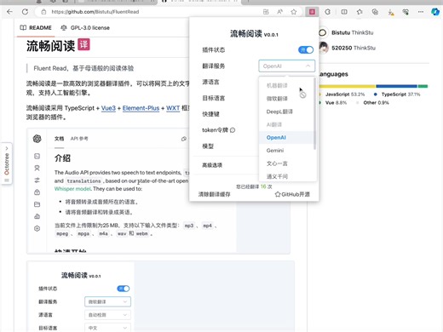Open the GitHub开源 link in the popup
443x332 pixels.
point(292,194)
